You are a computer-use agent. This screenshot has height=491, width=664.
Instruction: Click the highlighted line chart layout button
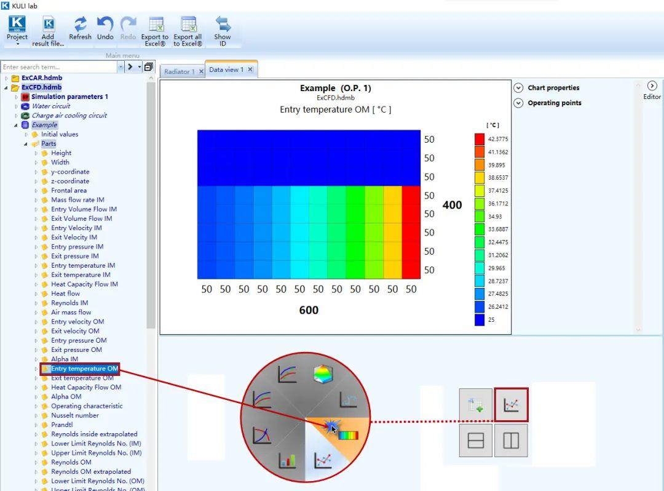pyautogui.click(x=511, y=405)
